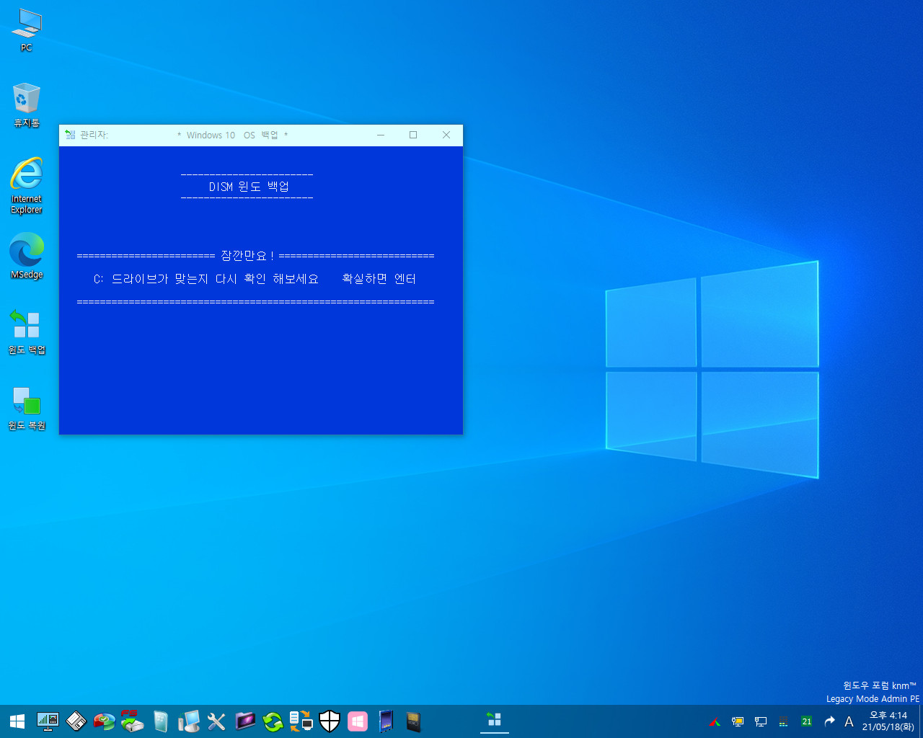Click the dark memory chip taskbar icon
Image resolution: width=923 pixels, height=738 pixels.
tap(412, 721)
